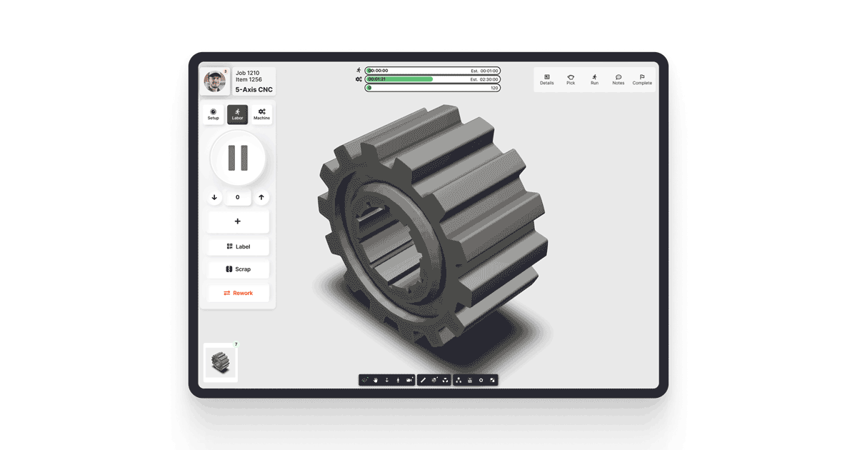Toggle the Labor mode
Screen dimensions: 857x450
[x=237, y=114]
